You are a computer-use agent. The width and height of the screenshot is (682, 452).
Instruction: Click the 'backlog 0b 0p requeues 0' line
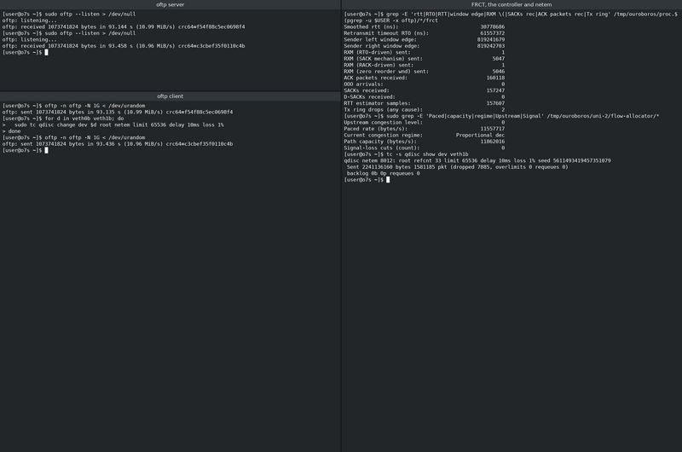point(383,174)
